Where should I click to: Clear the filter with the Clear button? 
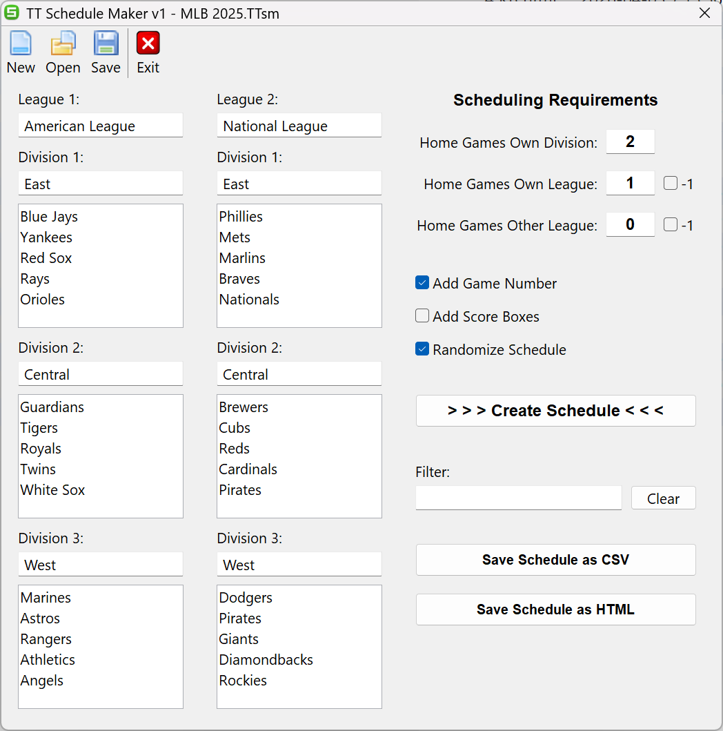click(x=663, y=498)
